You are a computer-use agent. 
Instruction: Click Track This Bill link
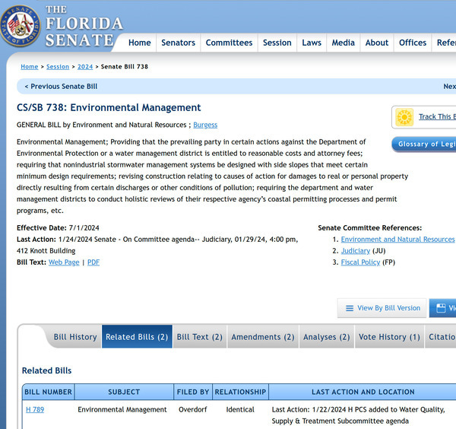pyautogui.click(x=437, y=116)
